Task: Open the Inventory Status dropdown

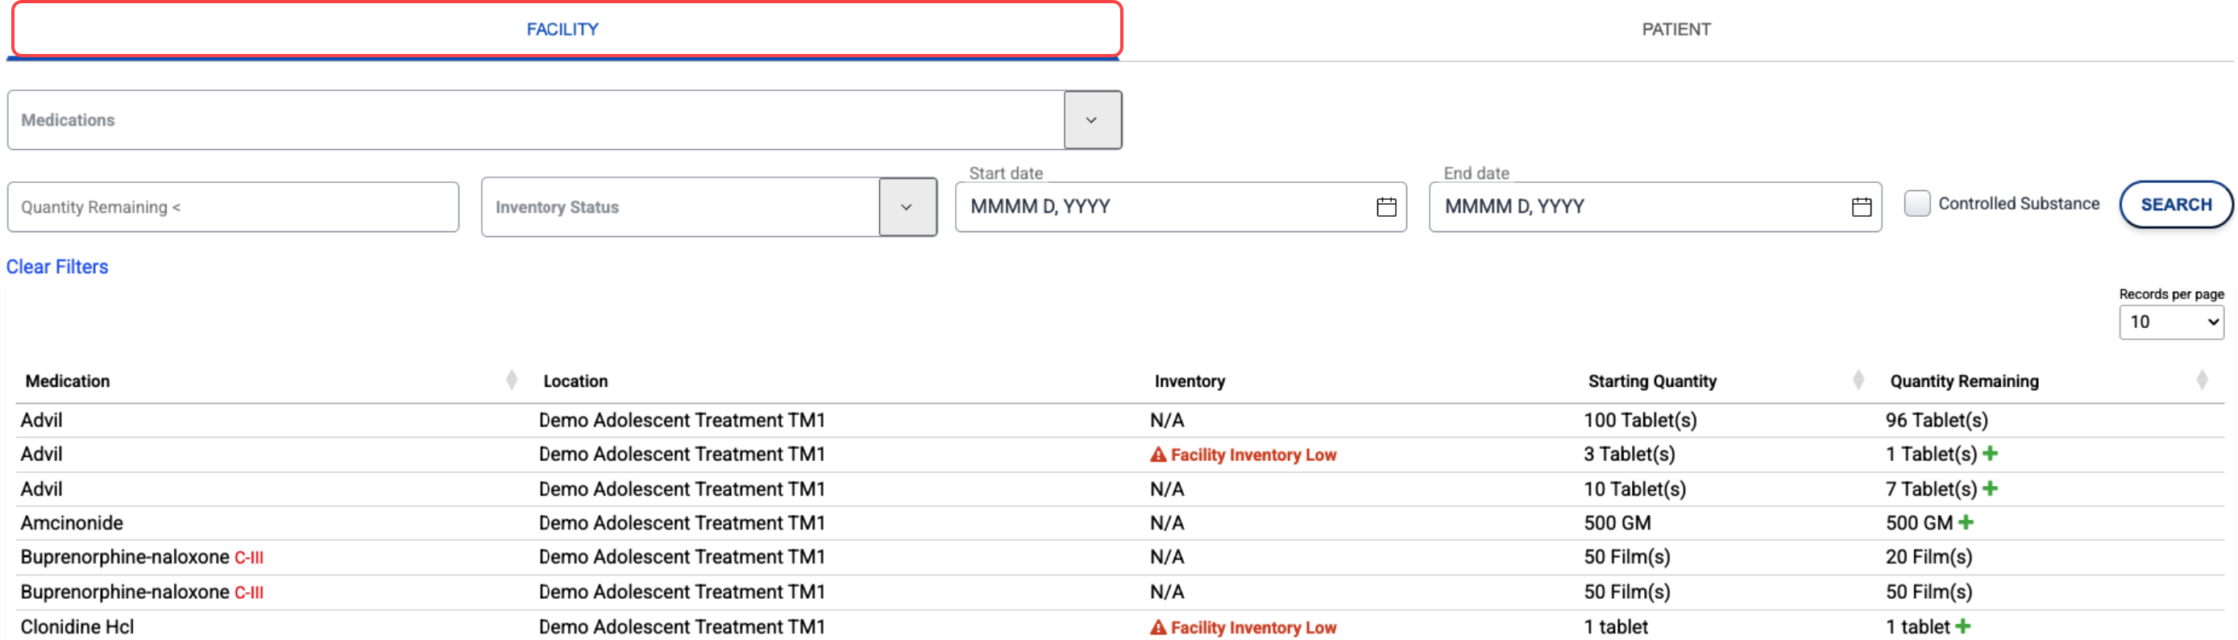Action: pos(906,206)
